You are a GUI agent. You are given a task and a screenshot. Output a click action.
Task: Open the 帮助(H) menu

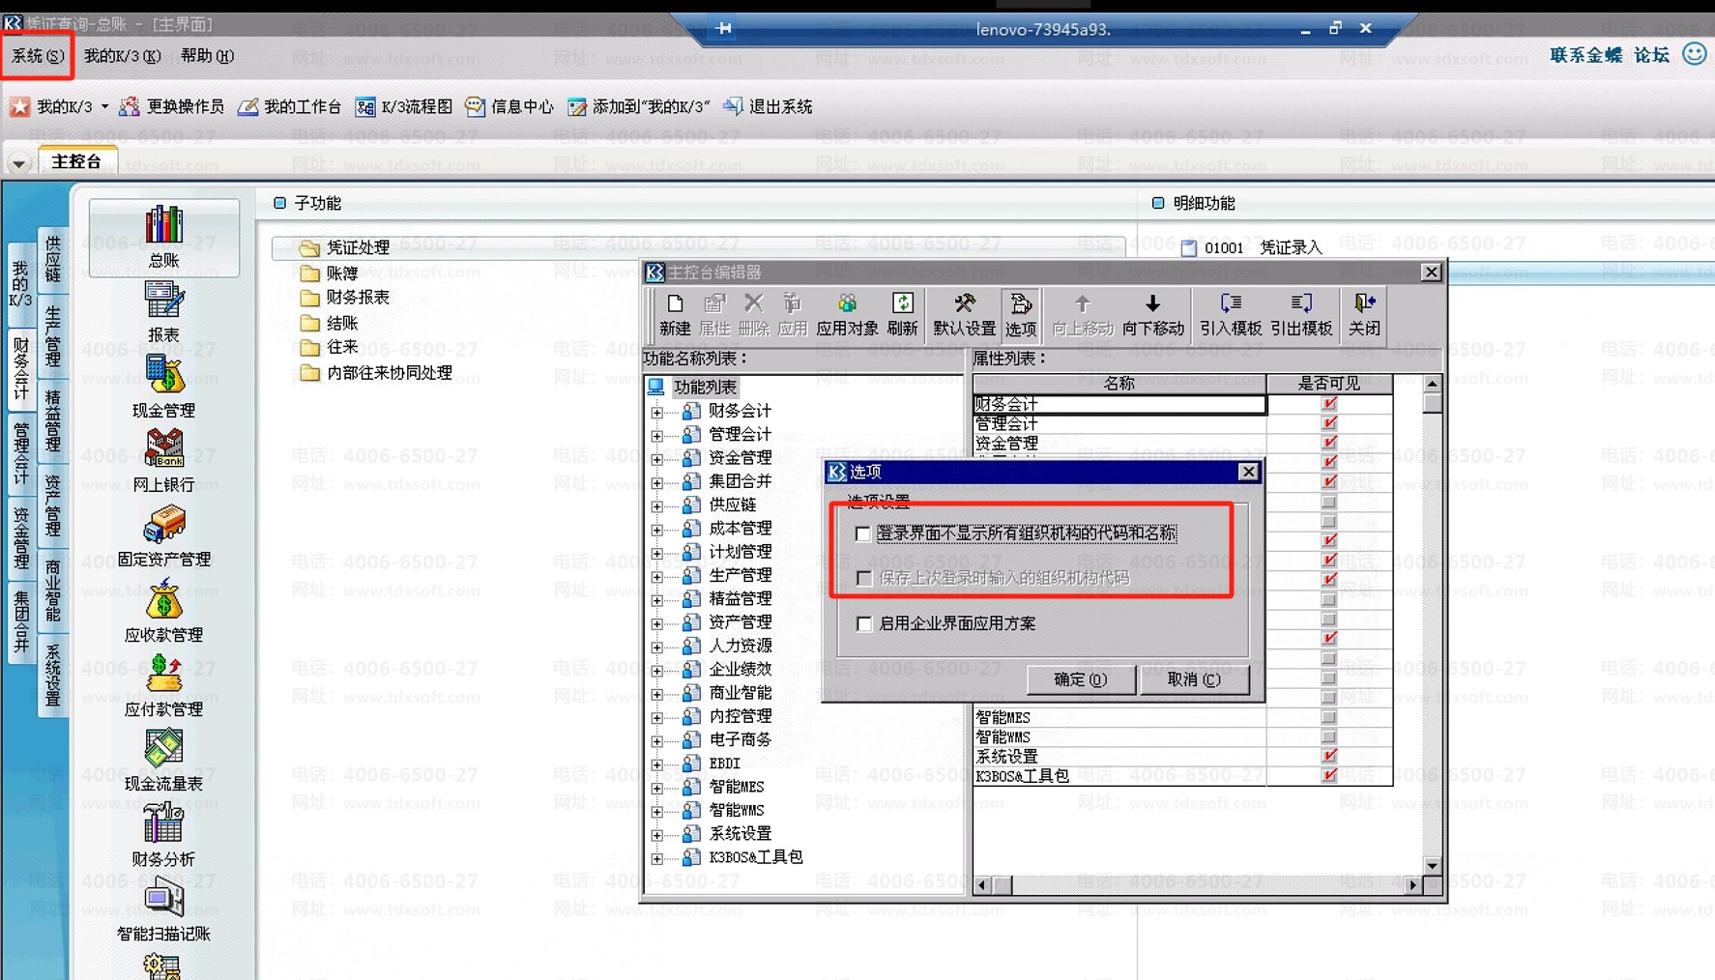(x=207, y=56)
